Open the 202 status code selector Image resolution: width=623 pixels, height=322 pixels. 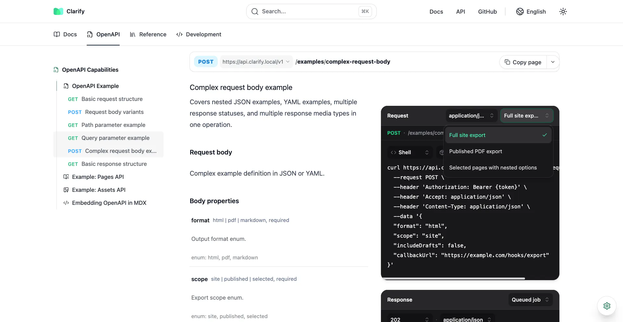pos(410,319)
